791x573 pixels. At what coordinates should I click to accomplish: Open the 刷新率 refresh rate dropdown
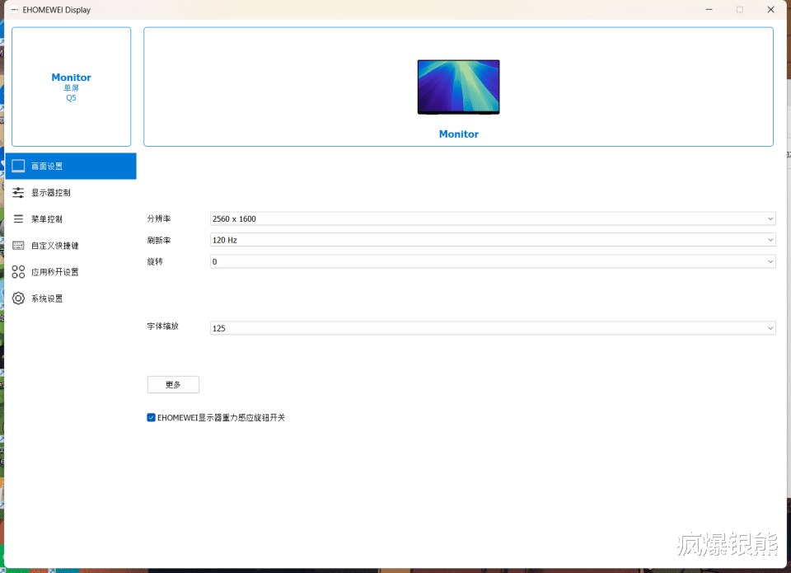[493, 240]
